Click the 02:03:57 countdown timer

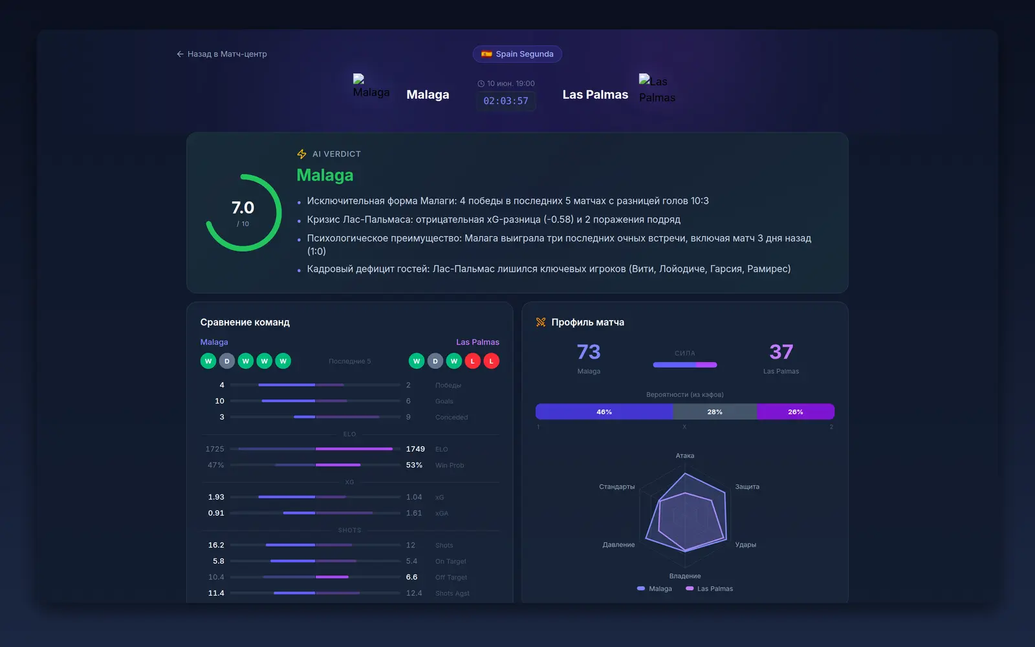point(506,101)
